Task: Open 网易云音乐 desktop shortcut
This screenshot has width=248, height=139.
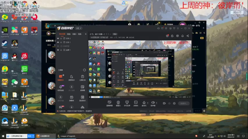Action: pyautogui.click(x=24, y=57)
